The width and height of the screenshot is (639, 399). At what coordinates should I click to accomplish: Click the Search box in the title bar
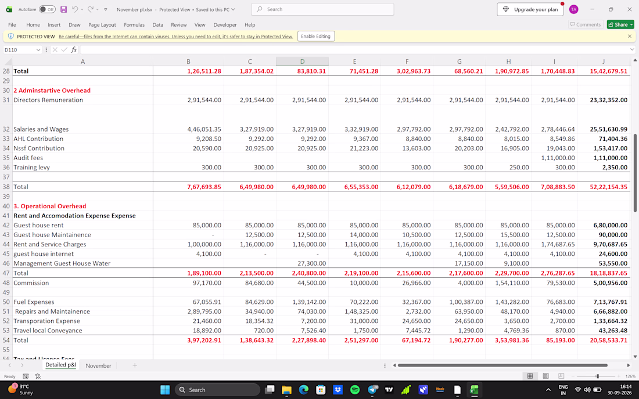click(x=323, y=9)
